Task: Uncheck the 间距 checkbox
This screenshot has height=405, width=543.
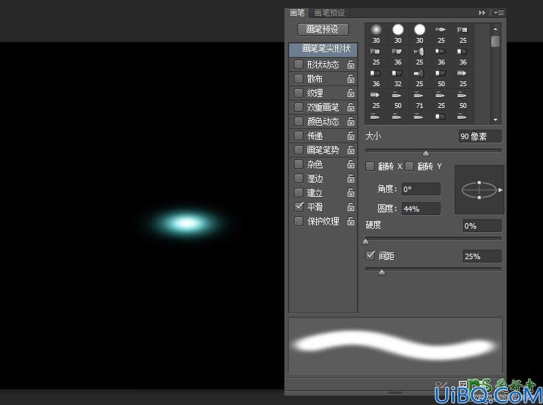Action: [370, 256]
